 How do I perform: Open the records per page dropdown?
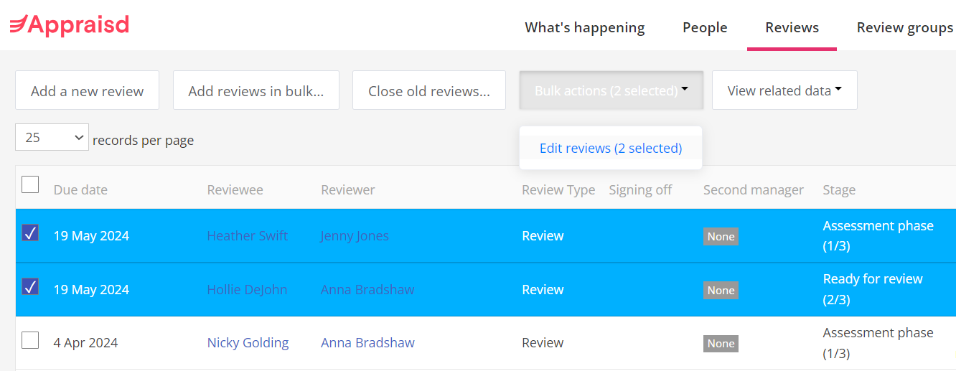[52, 137]
